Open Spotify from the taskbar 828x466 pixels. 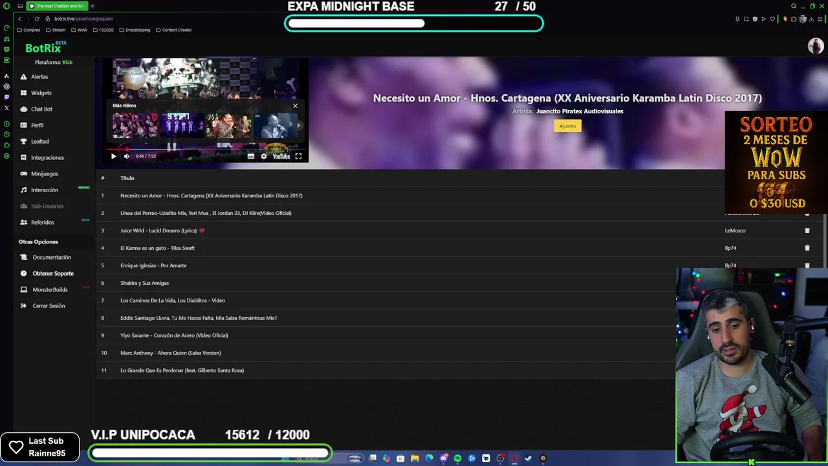[457, 458]
